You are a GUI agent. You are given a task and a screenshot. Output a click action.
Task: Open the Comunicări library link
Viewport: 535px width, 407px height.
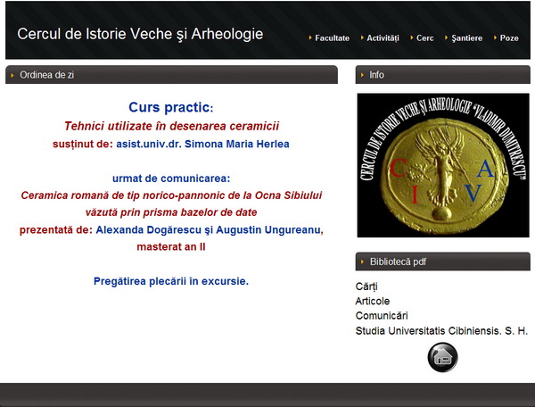tap(382, 315)
